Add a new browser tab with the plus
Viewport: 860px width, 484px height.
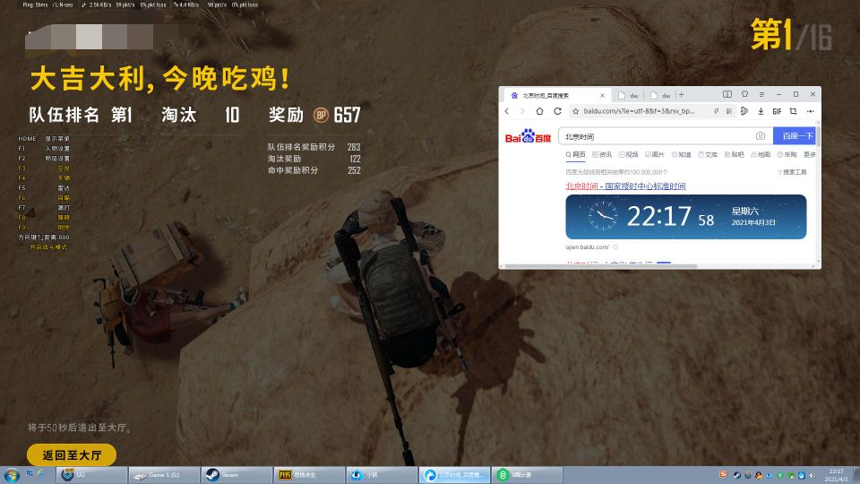pos(681,95)
